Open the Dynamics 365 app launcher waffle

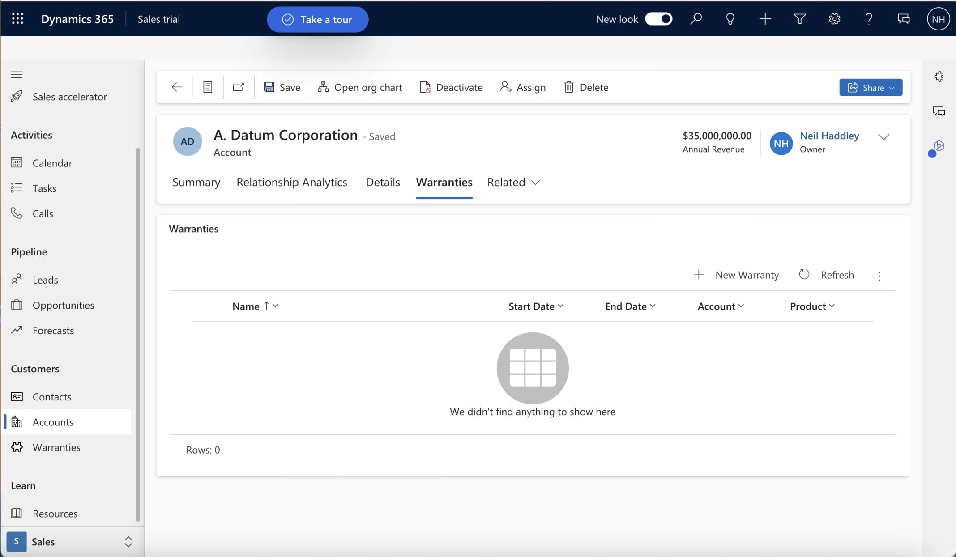click(17, 18)
